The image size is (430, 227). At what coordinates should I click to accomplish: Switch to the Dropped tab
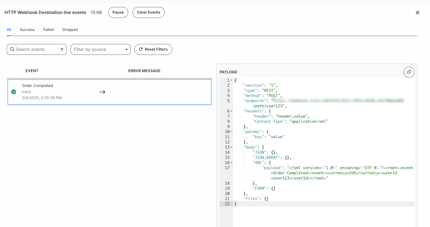[70, 30]
